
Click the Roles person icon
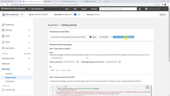(3, 36)
